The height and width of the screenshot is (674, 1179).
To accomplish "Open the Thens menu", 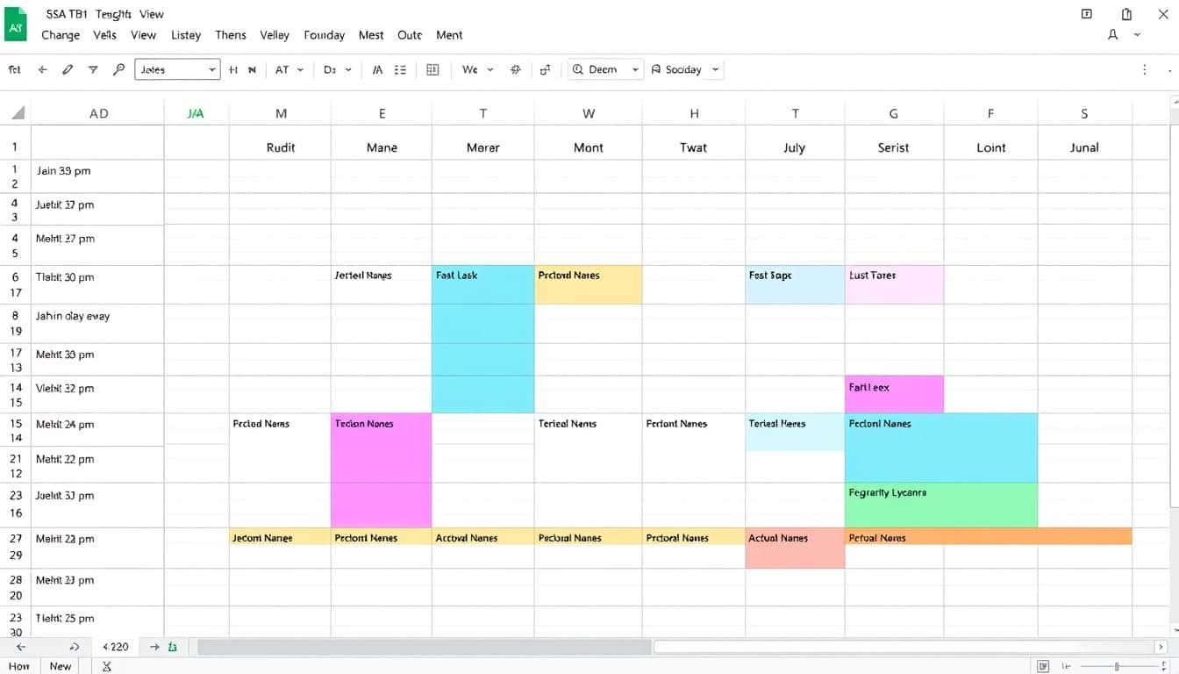I will [x=231, y=35].
